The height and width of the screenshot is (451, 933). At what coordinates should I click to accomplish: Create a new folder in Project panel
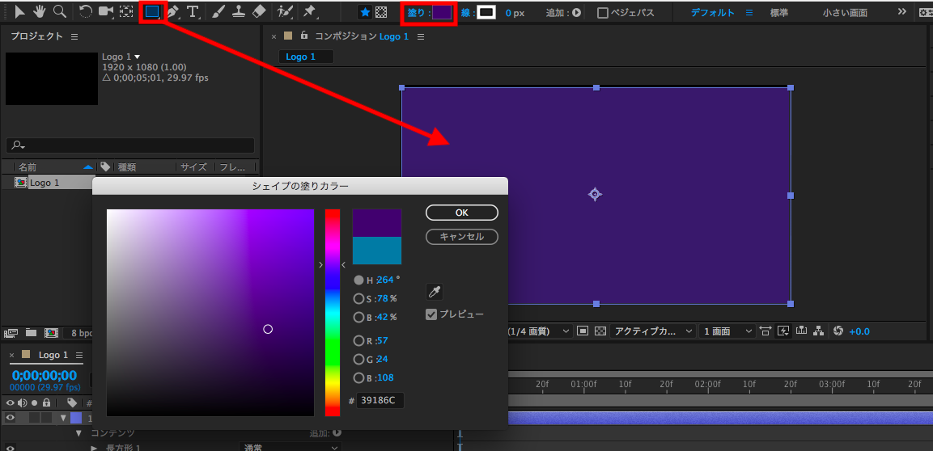click(x=31, y=333)
